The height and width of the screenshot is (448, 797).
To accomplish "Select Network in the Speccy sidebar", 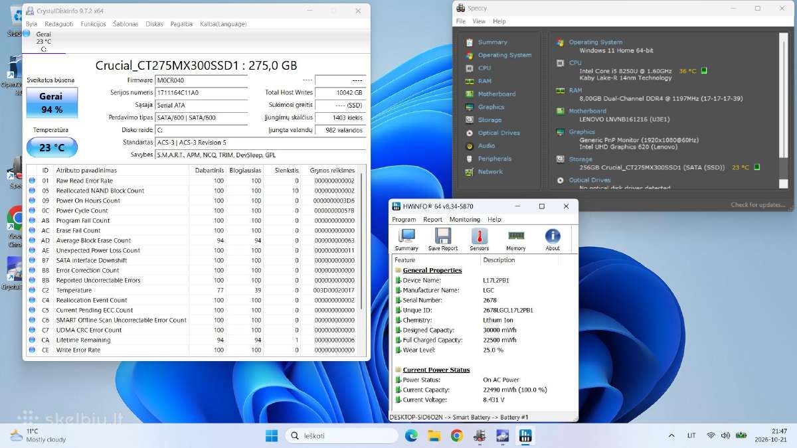I will pyautogui.click(x=490, y=171).
